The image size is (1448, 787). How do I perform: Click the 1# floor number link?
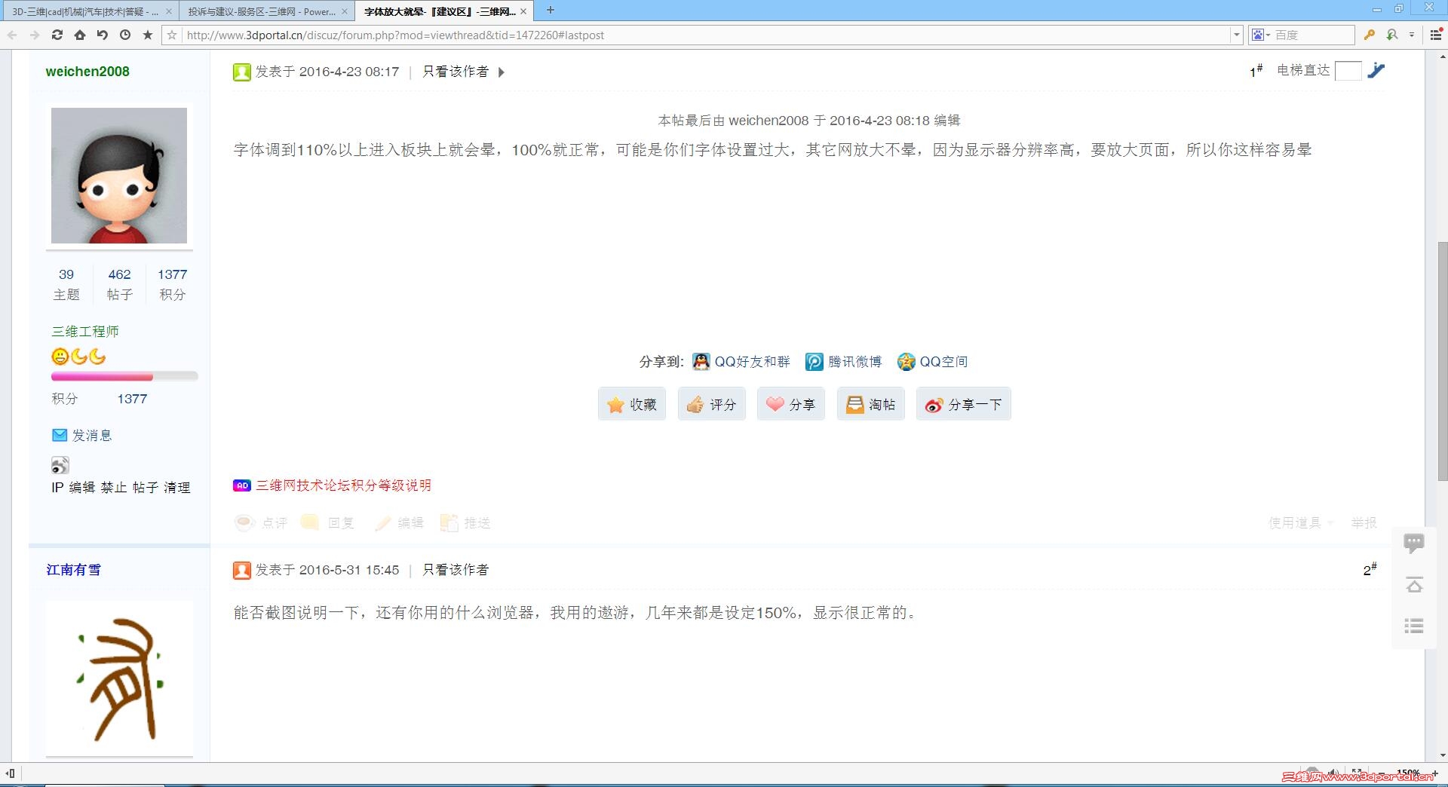click(1256, 71)
